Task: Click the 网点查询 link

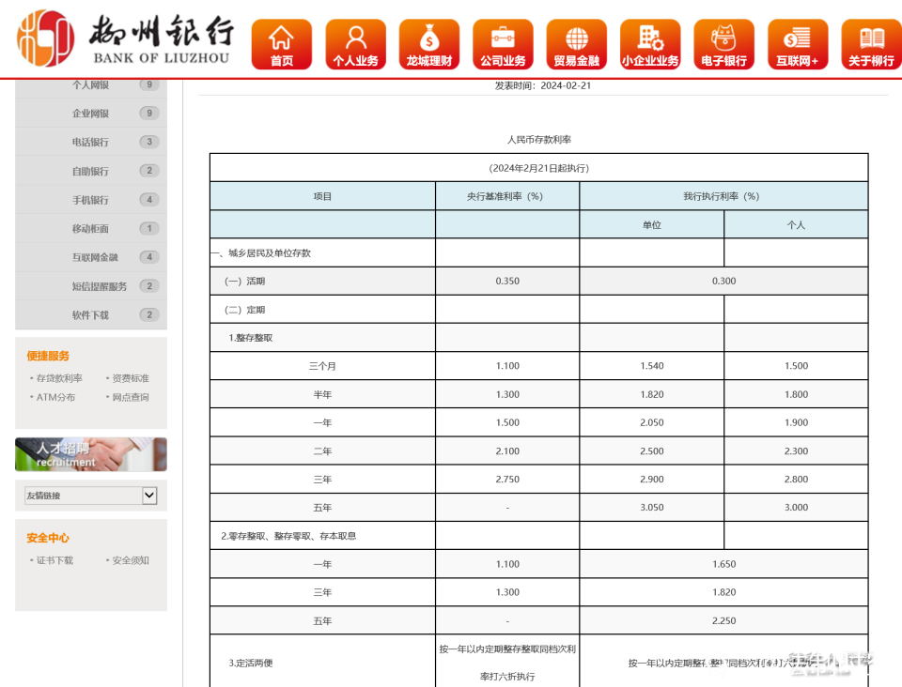Action: [x=131, y=397]
